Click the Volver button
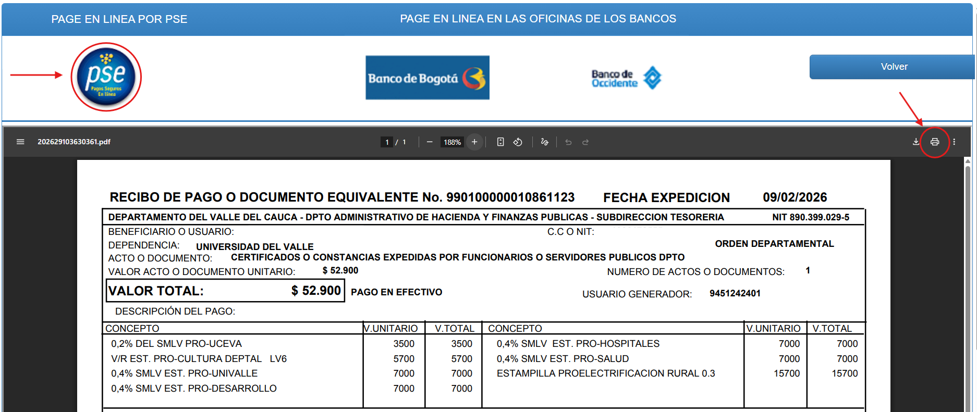977x412 pixels. tap(893, 67)
